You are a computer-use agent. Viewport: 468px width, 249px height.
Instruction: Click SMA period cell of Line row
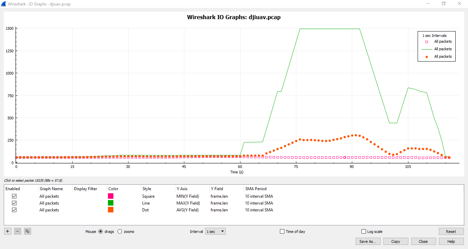pyautogui.click(x=259, y=203)
